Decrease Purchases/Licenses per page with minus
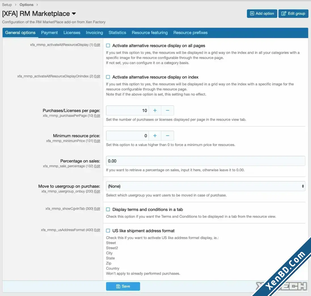Image resolution: width=311 pixels, height=296 pixels. click(168, 111)
